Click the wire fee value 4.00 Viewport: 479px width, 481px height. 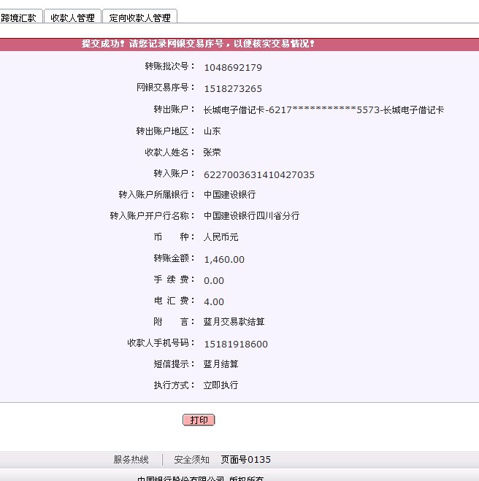coord(214,301)
